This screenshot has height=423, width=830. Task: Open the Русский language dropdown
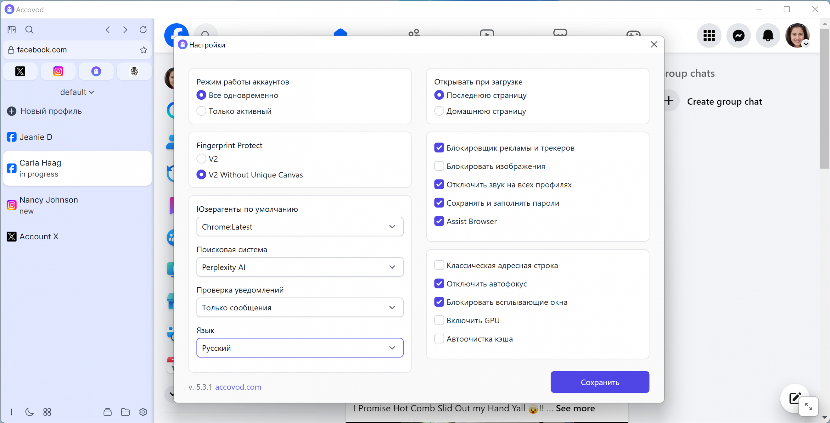click(x=300, y=348)
